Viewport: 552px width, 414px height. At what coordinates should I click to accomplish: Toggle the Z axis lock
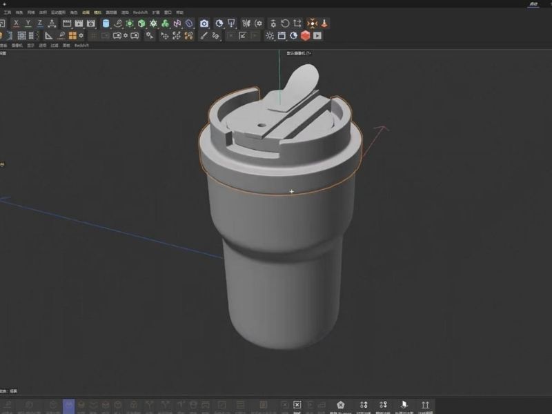point(40,23)
